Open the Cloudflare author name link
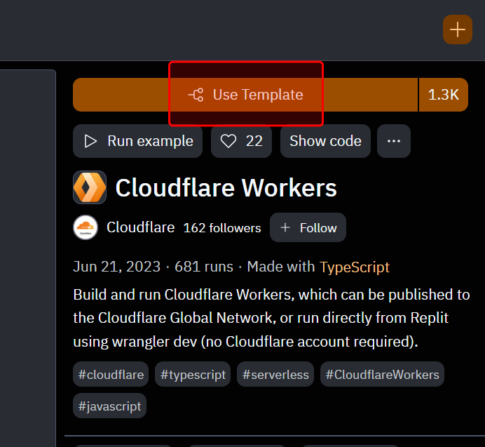This screenshot has width=485, height=447. point(140,227)
